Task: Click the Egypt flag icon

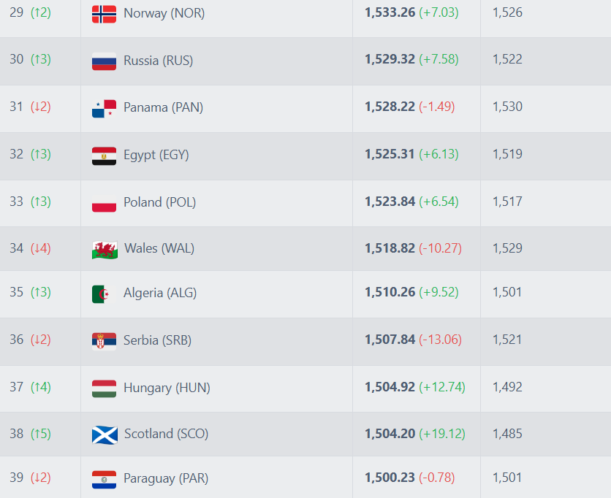Action: [104, 156]
